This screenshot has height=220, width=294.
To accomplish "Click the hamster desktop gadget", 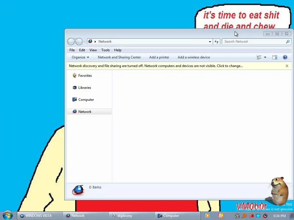I will [x=279, y=190].
